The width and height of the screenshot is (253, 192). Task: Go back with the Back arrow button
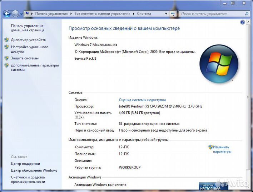(x=7, y=14)
